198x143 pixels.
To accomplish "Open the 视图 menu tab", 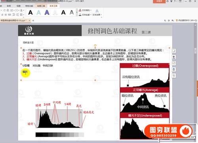I will pos(19,6).
